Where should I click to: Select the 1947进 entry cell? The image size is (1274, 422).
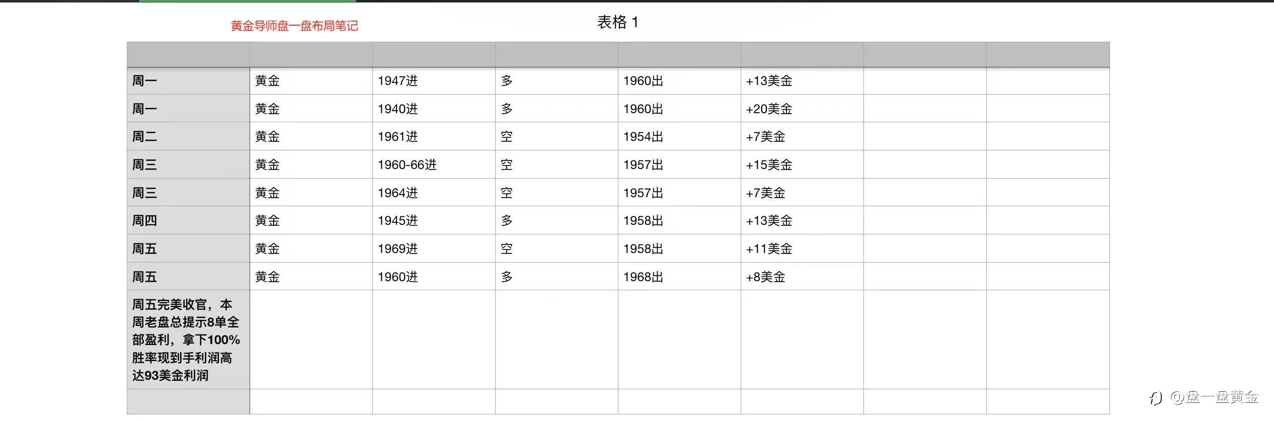click(x=434, y=81)
